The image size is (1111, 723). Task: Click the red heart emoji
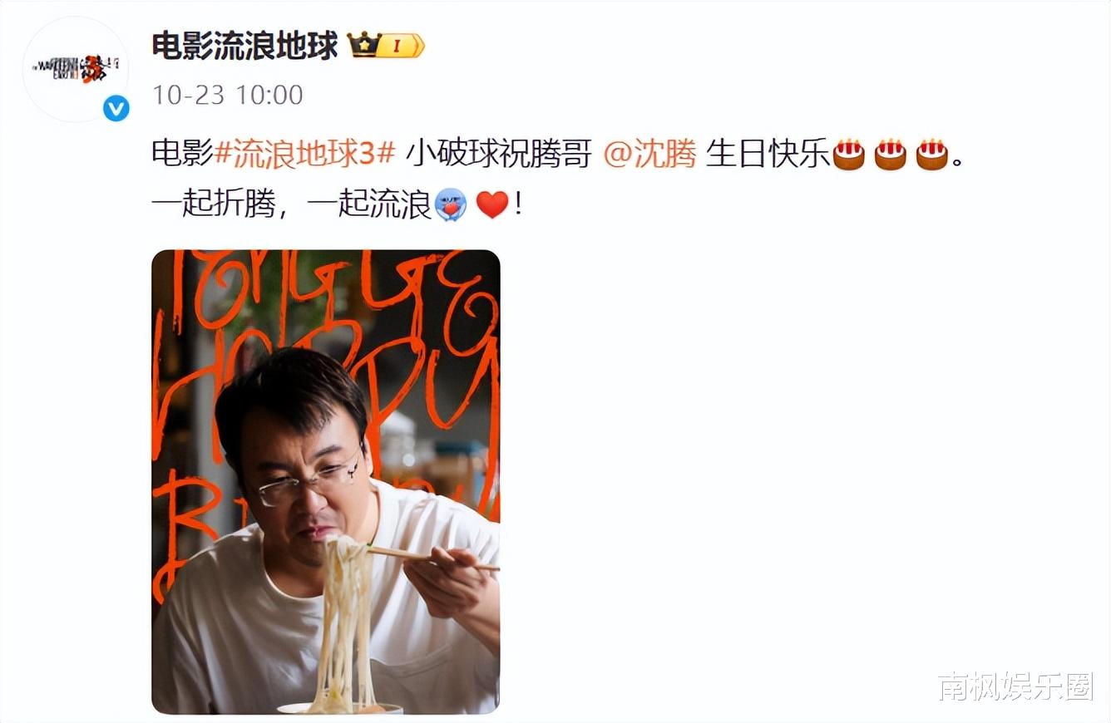pyautogui.click(x=492, y=204)
